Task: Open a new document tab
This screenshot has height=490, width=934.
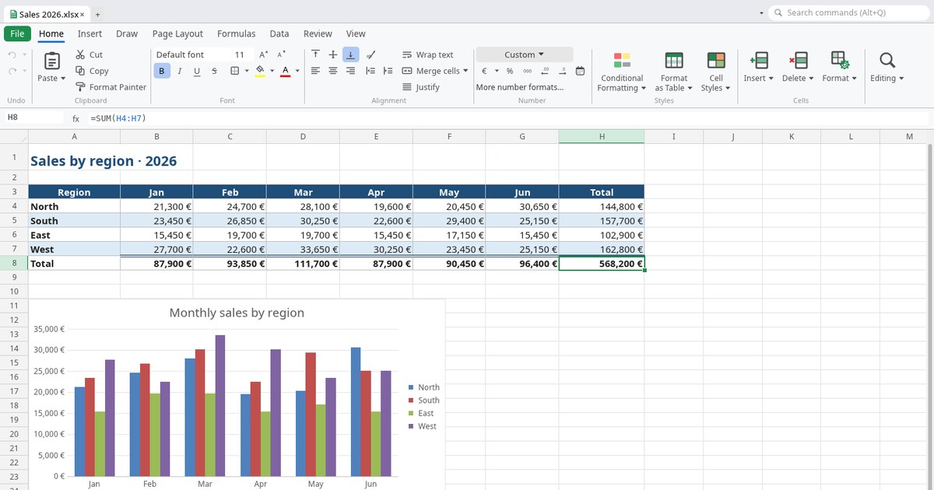Action: 97,14
